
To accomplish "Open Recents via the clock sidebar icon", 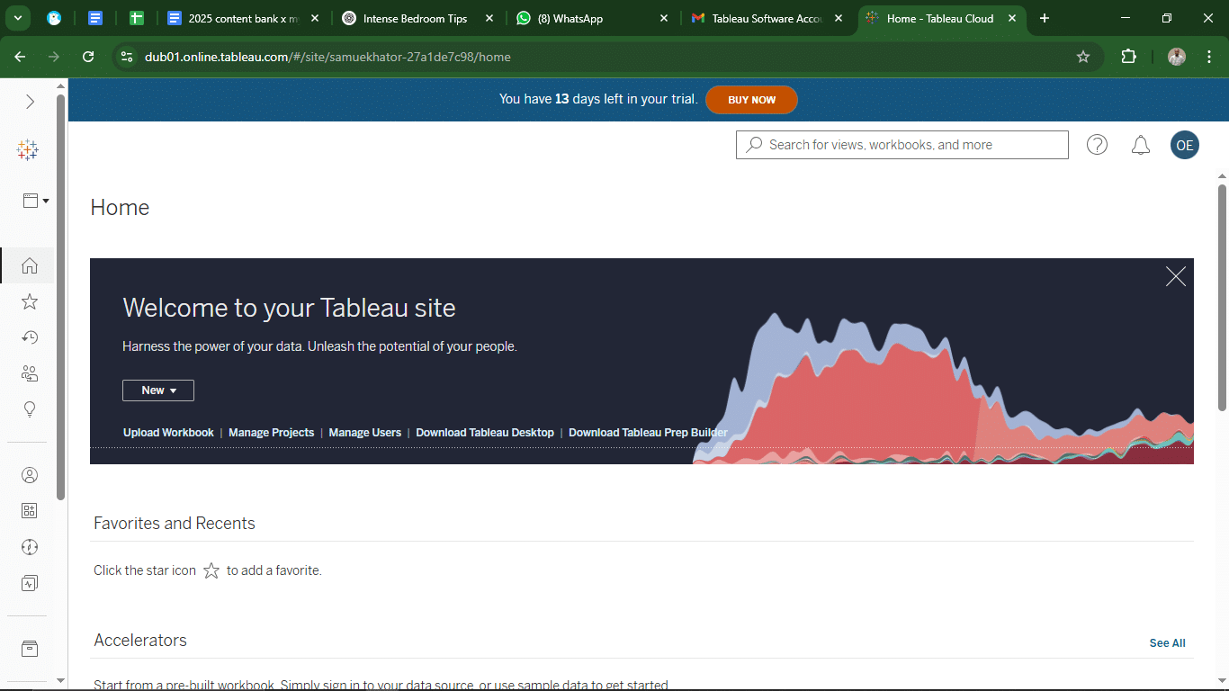I will point(29,337).
